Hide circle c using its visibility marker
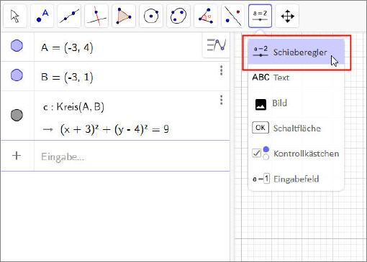The height and width of the screenshot is (262, 367). pos(17,115)
